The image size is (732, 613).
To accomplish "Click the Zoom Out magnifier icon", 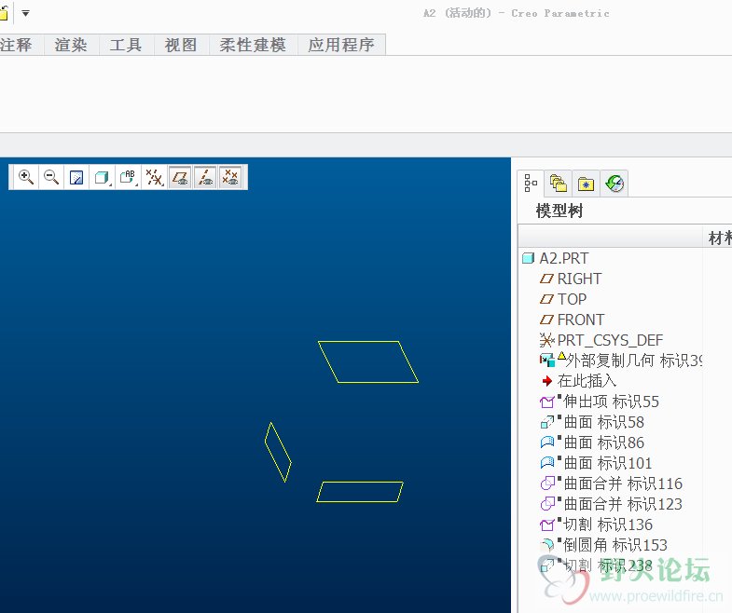I will pos(51,177).
